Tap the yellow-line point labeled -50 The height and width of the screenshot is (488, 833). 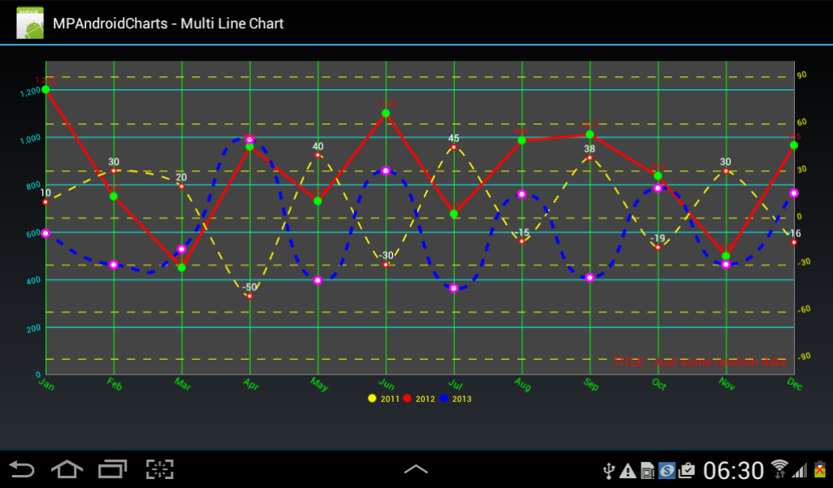(x=250, y=296)
